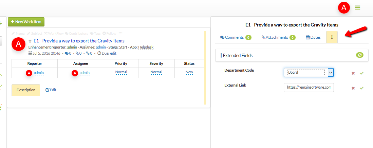Open the Attachments tab

coord(278,37)
